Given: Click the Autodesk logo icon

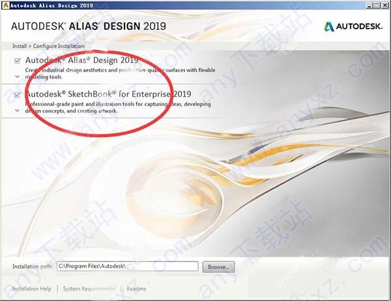Looking at the screenshot, I should point(329,27).
